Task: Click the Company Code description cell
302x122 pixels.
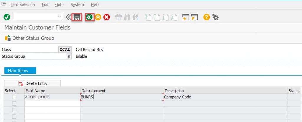Action: coord(226,97)
